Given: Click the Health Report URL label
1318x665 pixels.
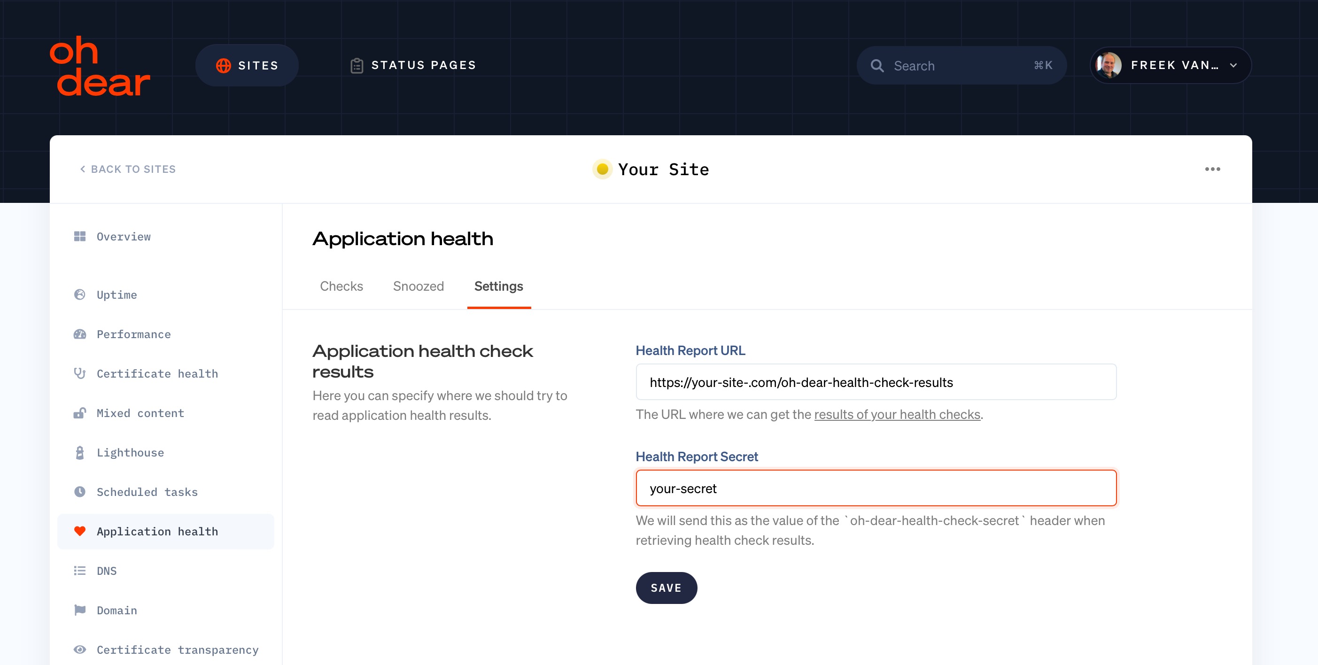Looking at the screenshot, I should coord(690,350).
